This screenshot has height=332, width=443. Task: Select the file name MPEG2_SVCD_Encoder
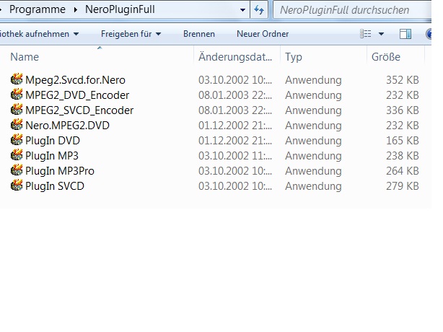pos(79,110)
